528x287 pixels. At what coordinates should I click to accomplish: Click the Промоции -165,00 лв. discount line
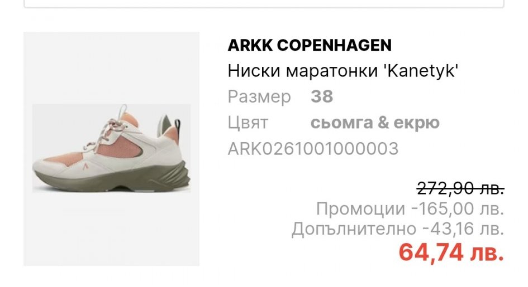pyautogui.click(x=410, y=209)
